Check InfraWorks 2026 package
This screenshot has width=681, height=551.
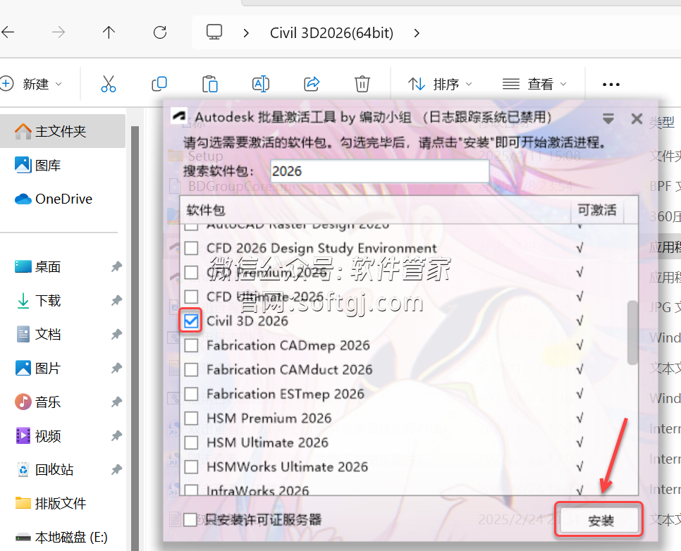tap(191, 490)
